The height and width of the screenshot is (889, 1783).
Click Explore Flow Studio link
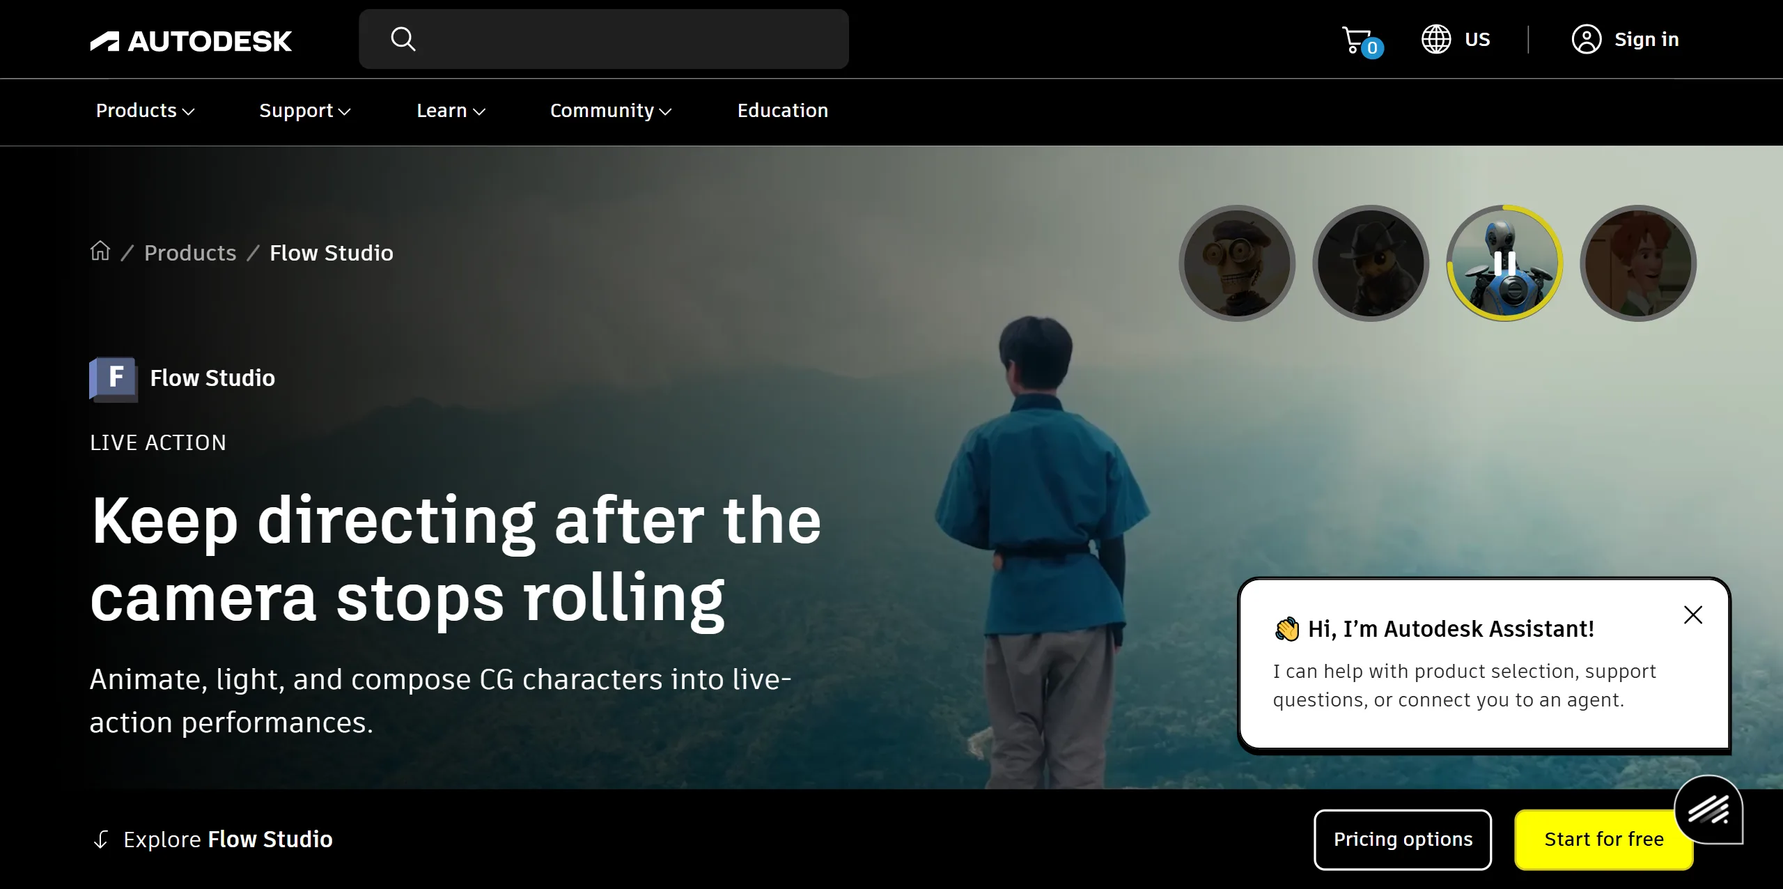coord(228,840)
